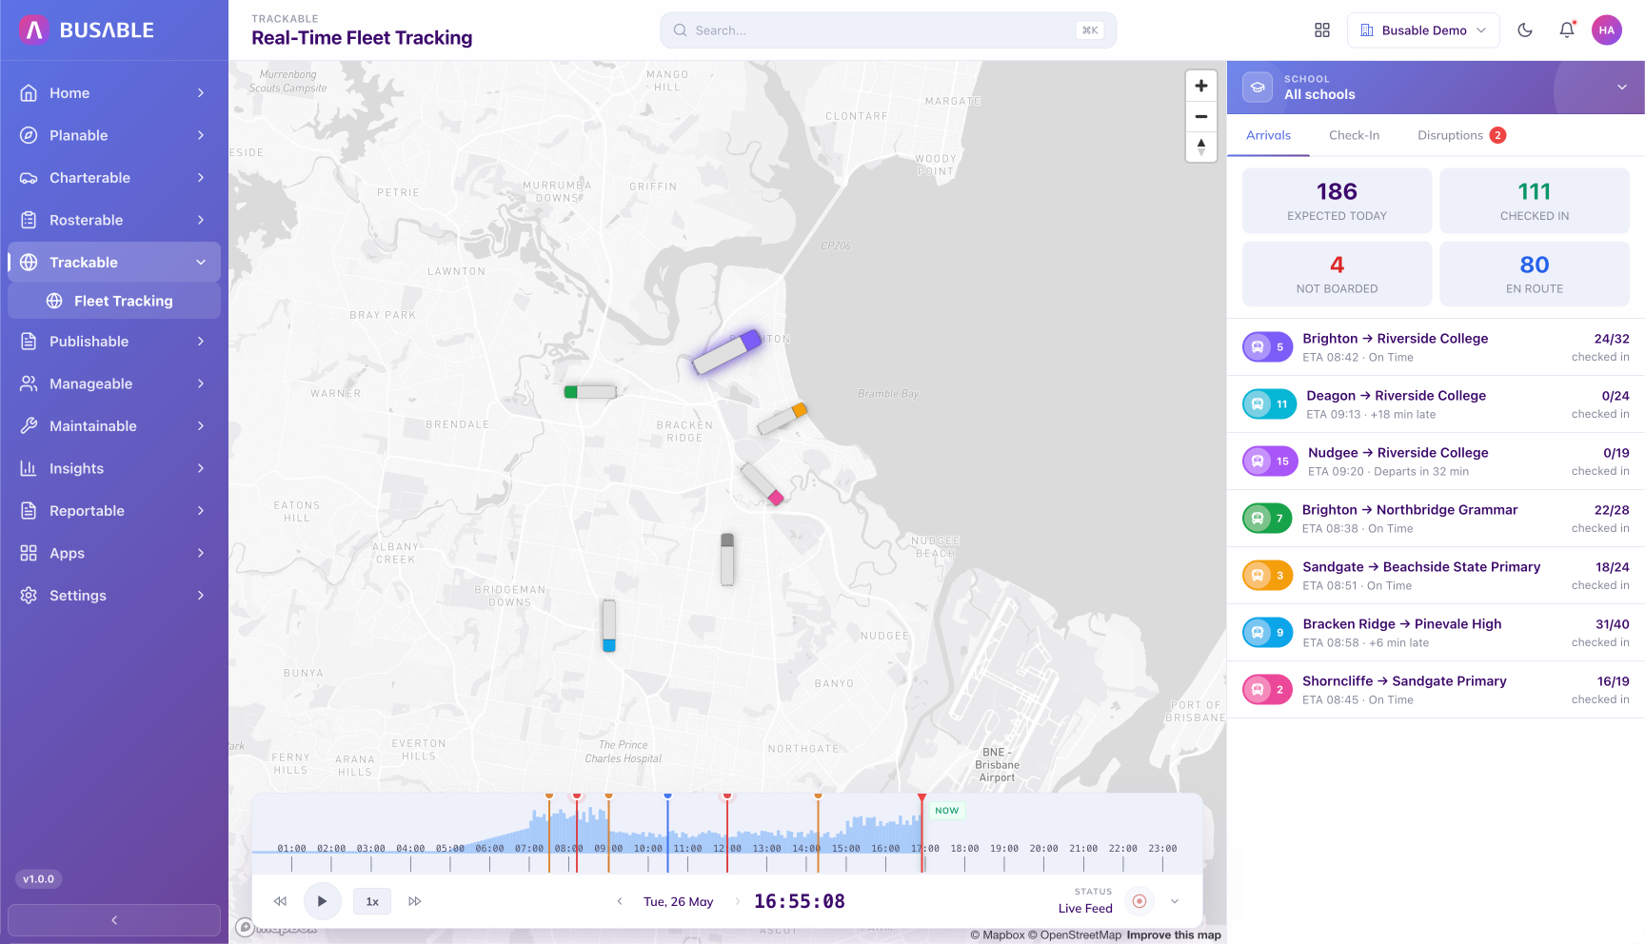
Task: Click the Maintainable wrench icon
Action: click(x=29, y=426)
